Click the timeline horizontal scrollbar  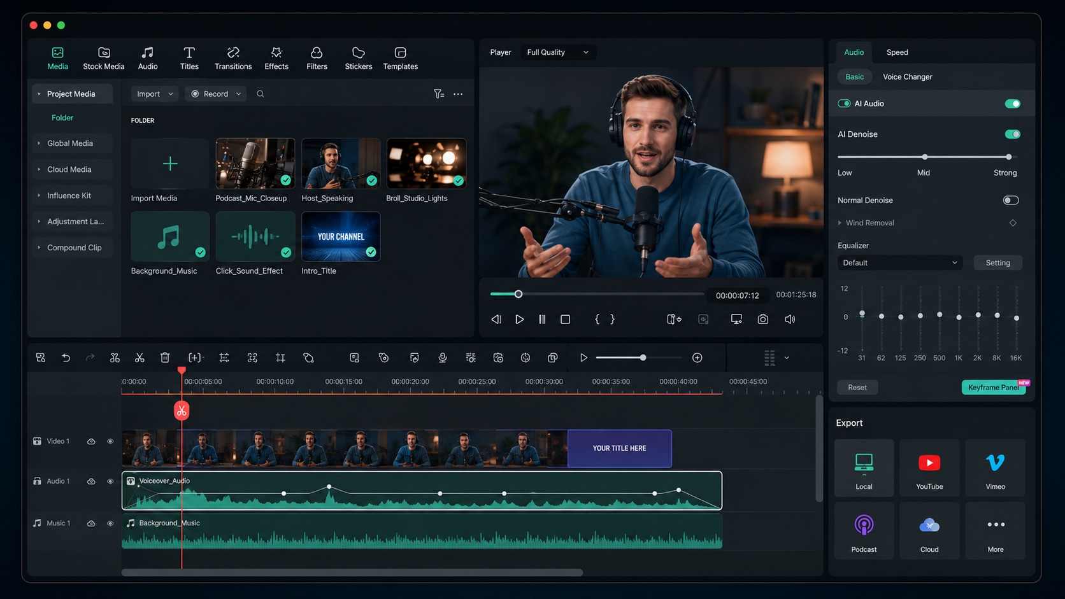(x=352, y=573)
